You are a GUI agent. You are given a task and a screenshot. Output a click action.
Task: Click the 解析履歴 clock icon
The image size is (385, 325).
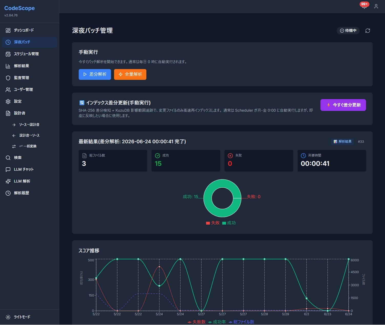[8, 193]
